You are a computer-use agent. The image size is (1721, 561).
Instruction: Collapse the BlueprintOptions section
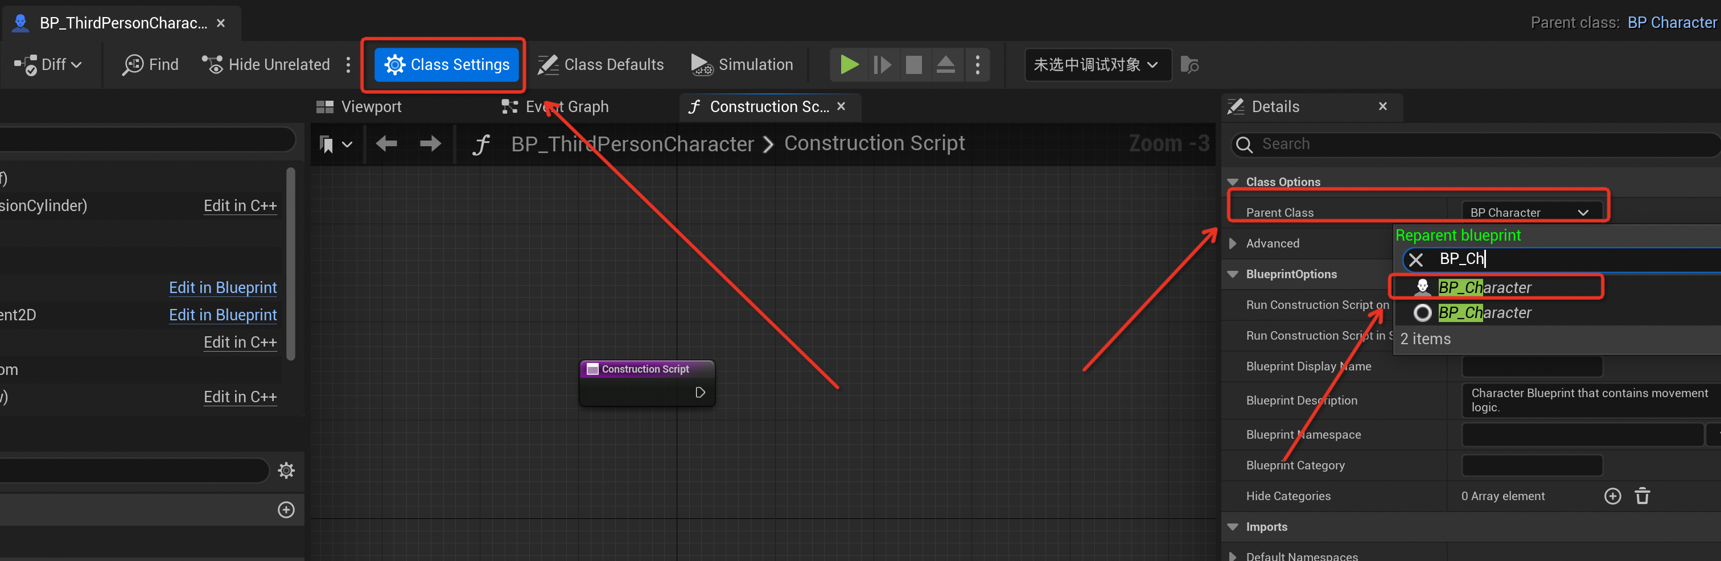[x=1233, y=274]
